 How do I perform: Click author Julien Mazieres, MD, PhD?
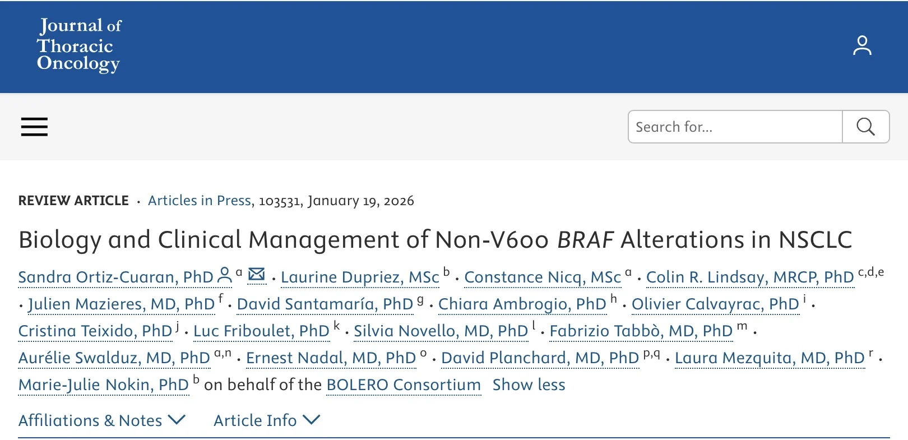tap(122, 304)
